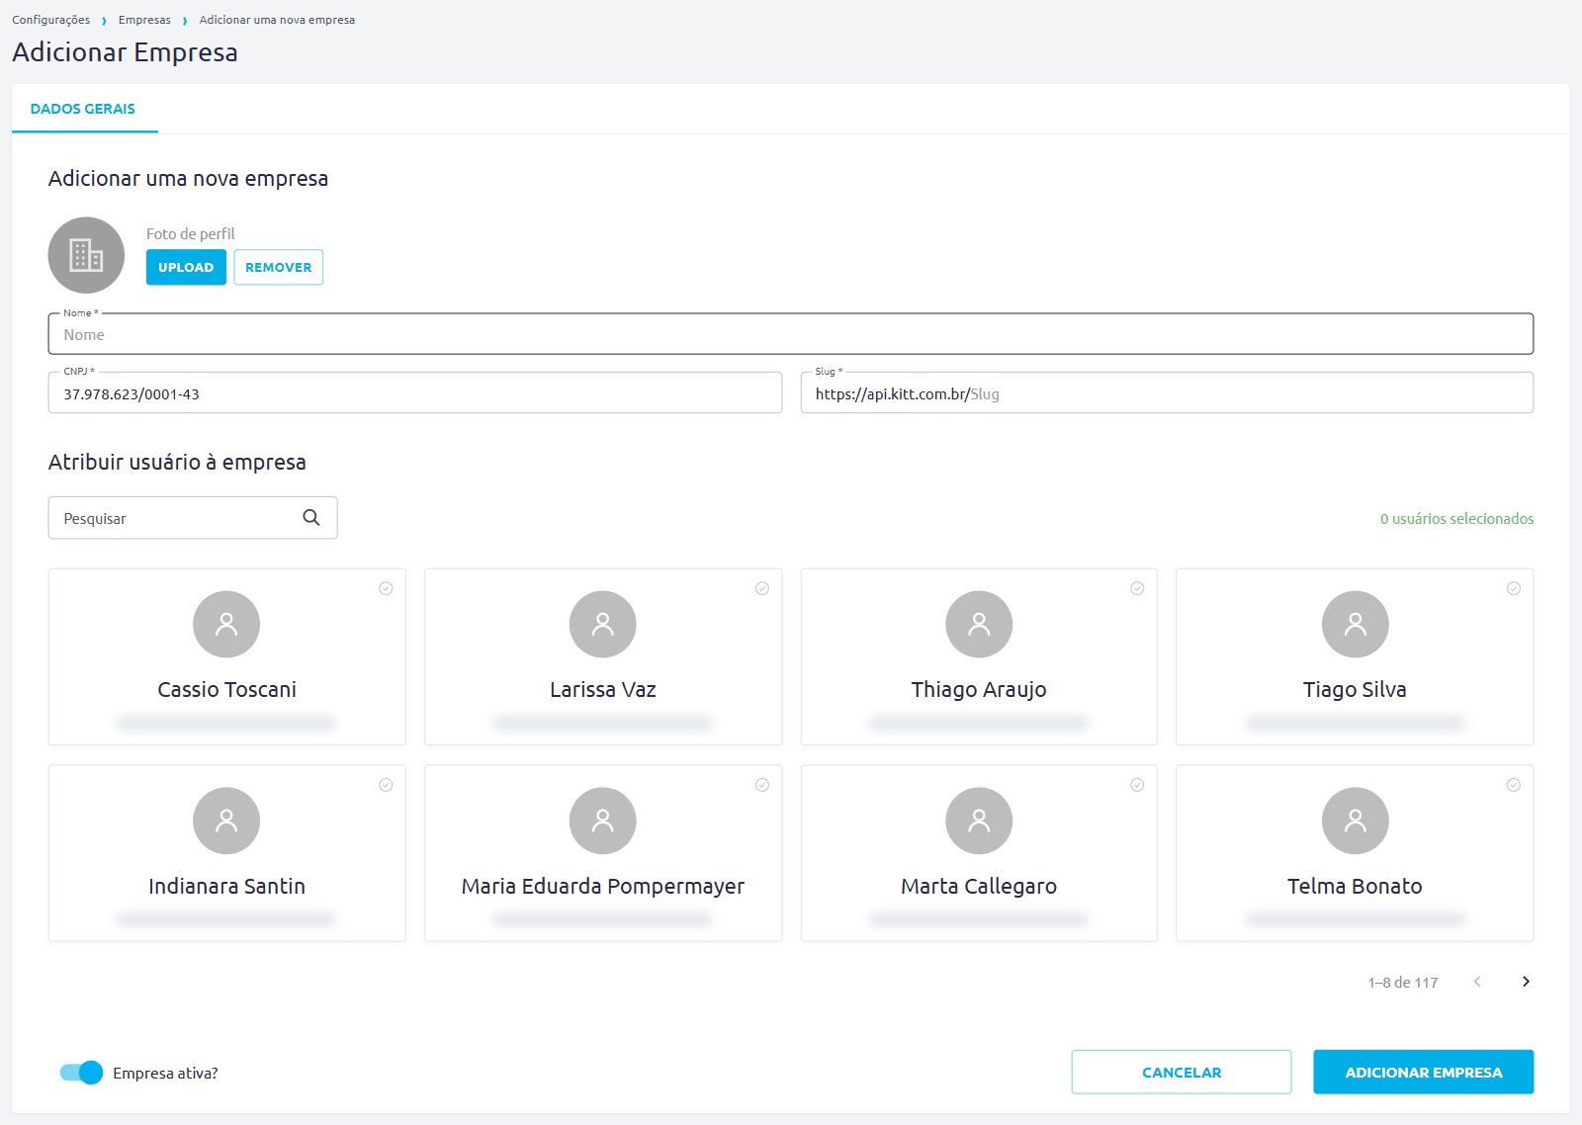Click the '1–8 de 117' pagination text
This screenshot has width=1582, height=1125.
tap(1403, 982)
